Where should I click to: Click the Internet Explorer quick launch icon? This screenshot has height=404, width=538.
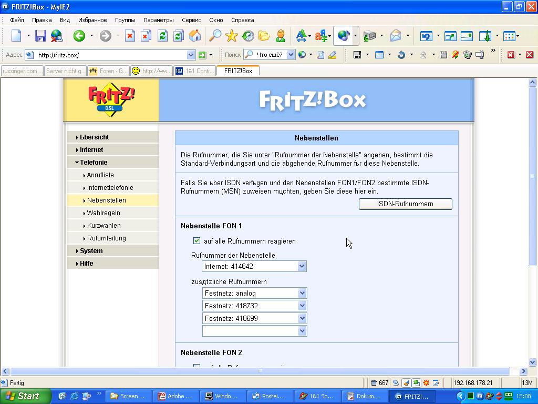[x=74, y=396]
